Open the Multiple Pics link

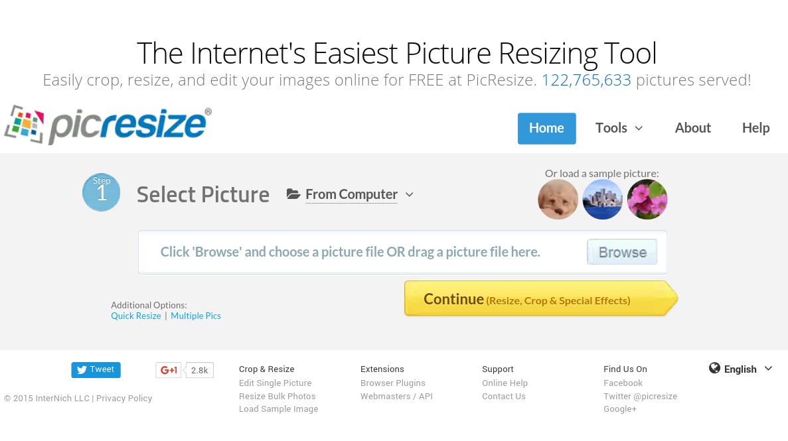[x=196, y=316]
